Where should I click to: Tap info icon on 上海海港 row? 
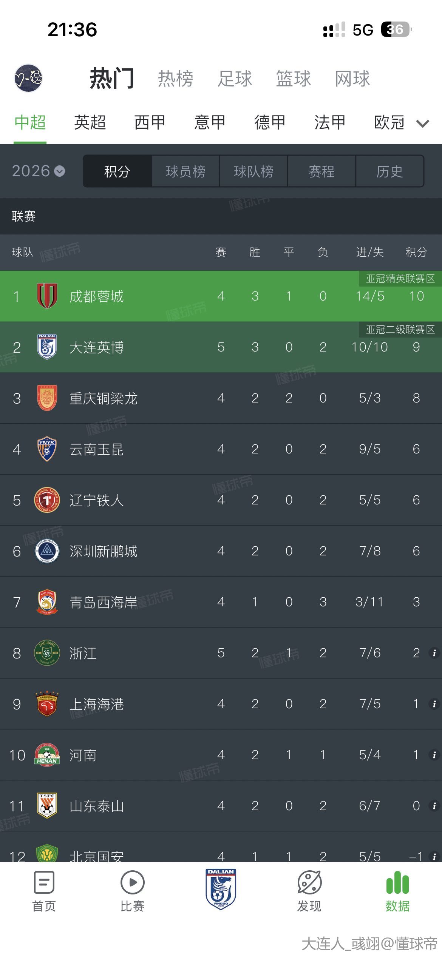tap(434, 704)
